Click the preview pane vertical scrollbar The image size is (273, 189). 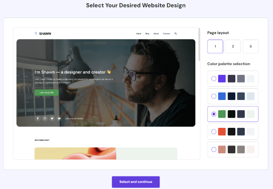[199, 45]
